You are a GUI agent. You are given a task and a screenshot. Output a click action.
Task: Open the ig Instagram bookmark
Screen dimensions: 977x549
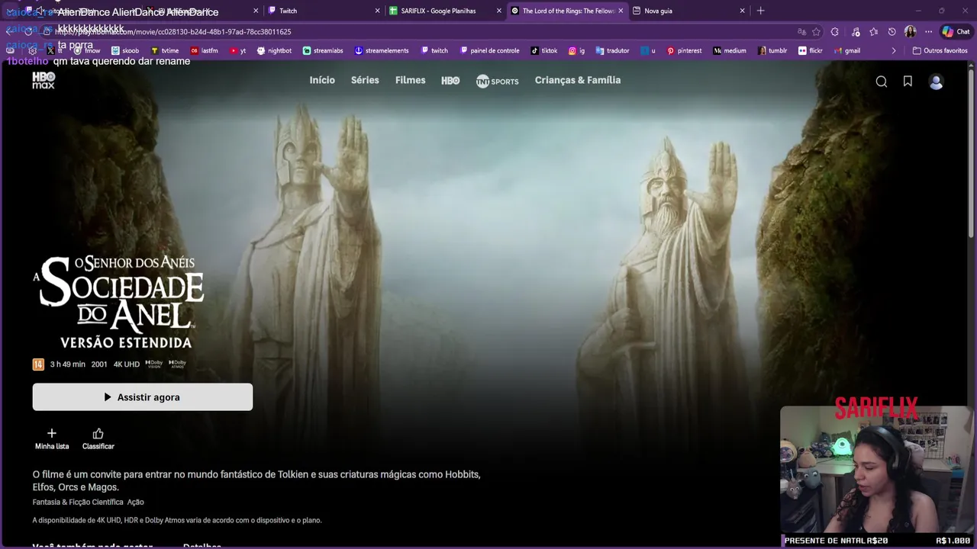pyautogui.click(x=576, y=51)
